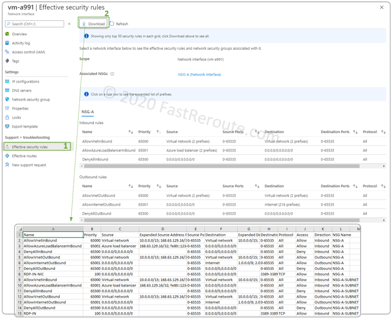Select the DenyAllInBound inbound rule row

coord(233,159)
